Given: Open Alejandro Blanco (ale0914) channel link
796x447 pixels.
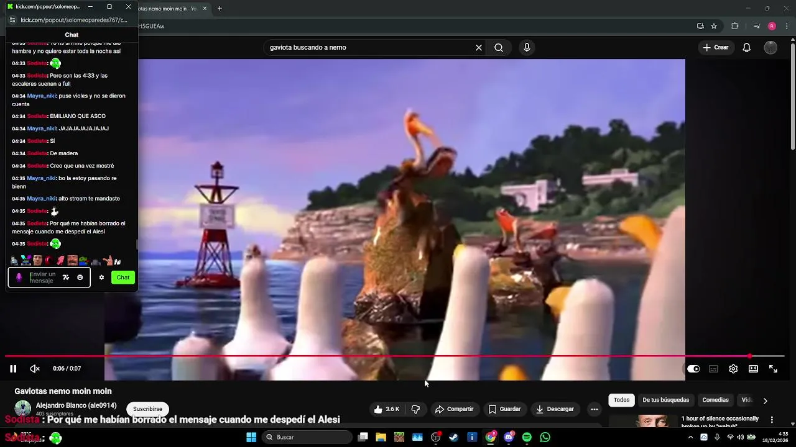Looking at the screenshot, I should pyautogui.click(x=76, y=405).
